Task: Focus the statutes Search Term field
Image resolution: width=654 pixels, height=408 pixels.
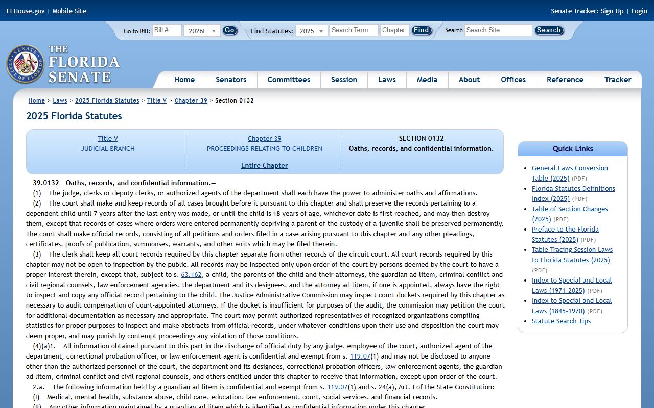Action: 354,30
